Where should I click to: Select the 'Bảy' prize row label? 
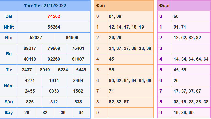(x=9, y=113)
